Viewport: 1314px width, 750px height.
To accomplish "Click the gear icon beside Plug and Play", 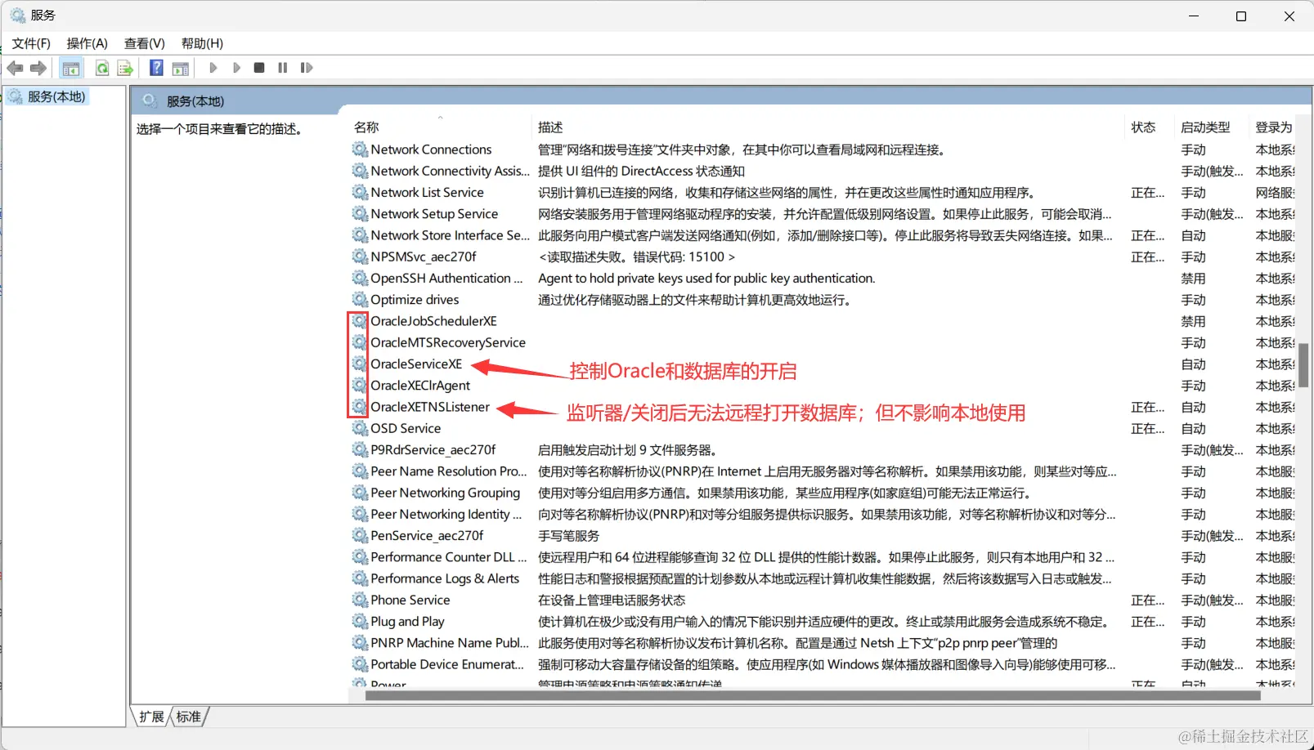I will (360, 621).
